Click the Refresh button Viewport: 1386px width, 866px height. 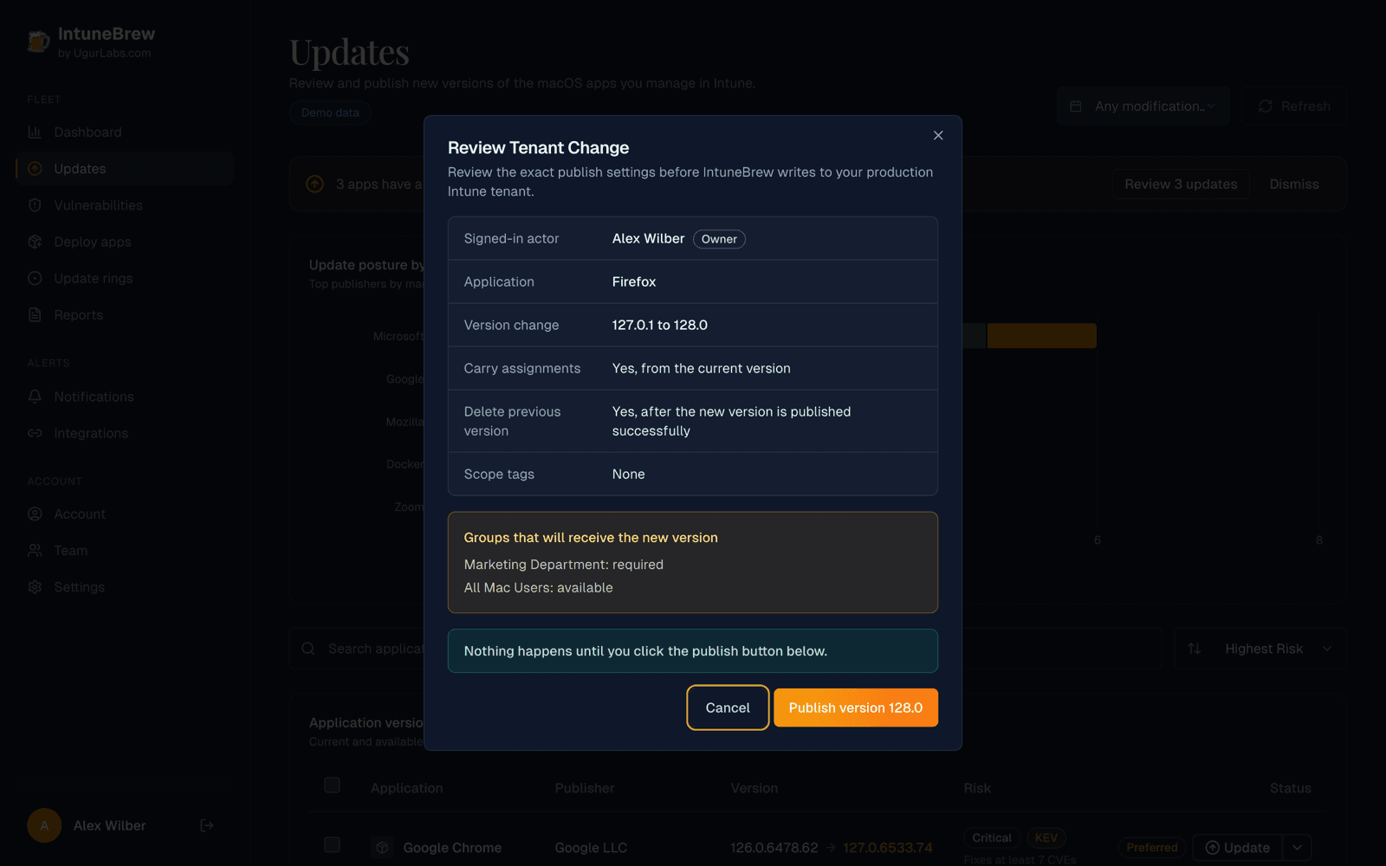click(1294, 106)
